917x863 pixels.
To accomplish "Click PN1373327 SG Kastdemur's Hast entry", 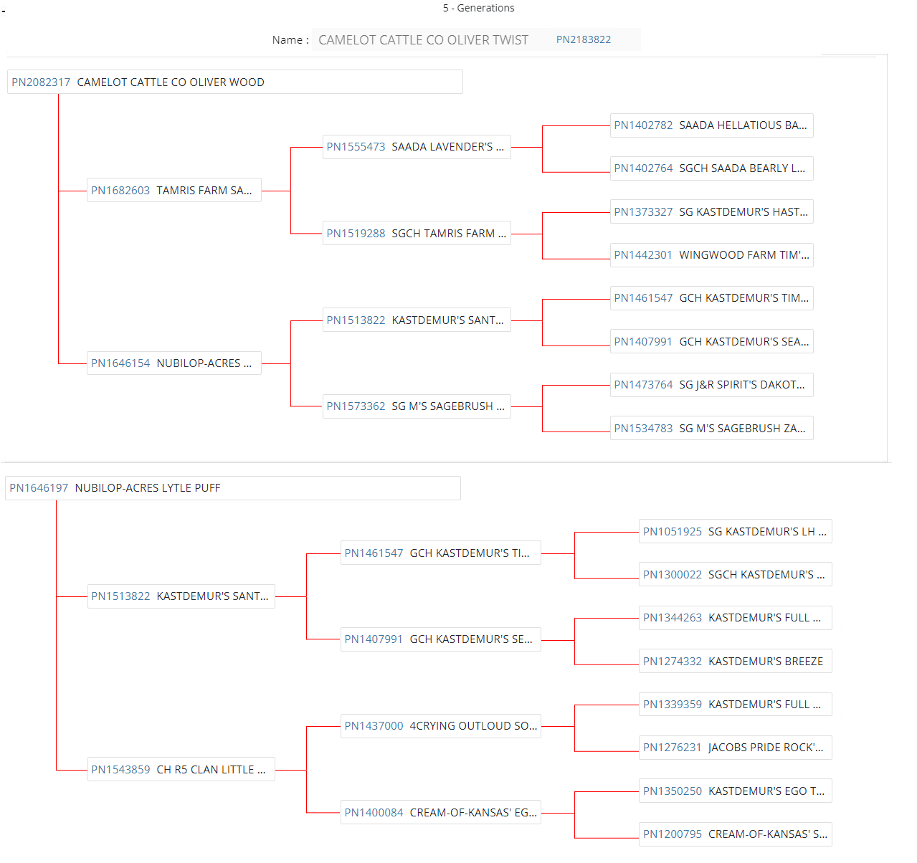I will click(643, 212).
